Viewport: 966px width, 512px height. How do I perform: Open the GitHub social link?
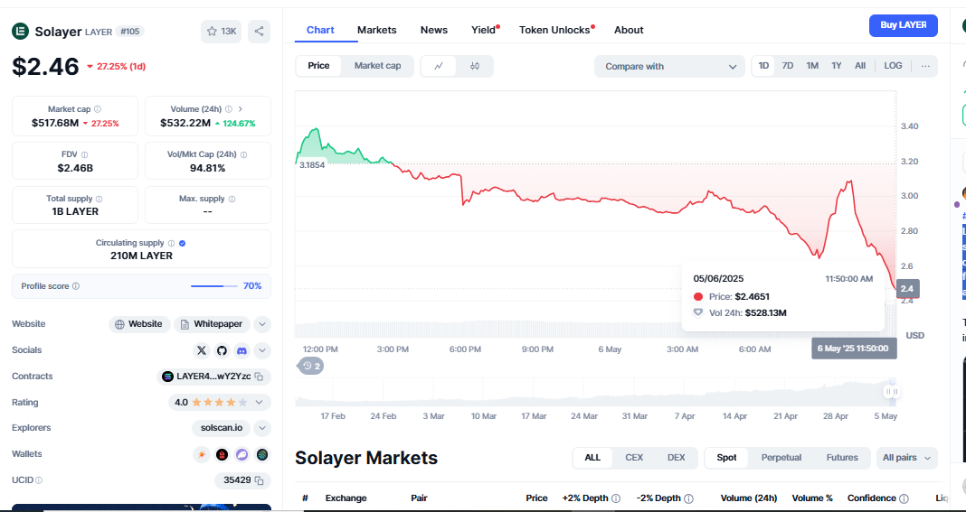(222, 350)
